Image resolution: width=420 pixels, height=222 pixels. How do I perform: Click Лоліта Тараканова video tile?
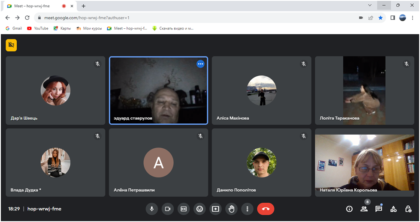(x=365, y=90)
